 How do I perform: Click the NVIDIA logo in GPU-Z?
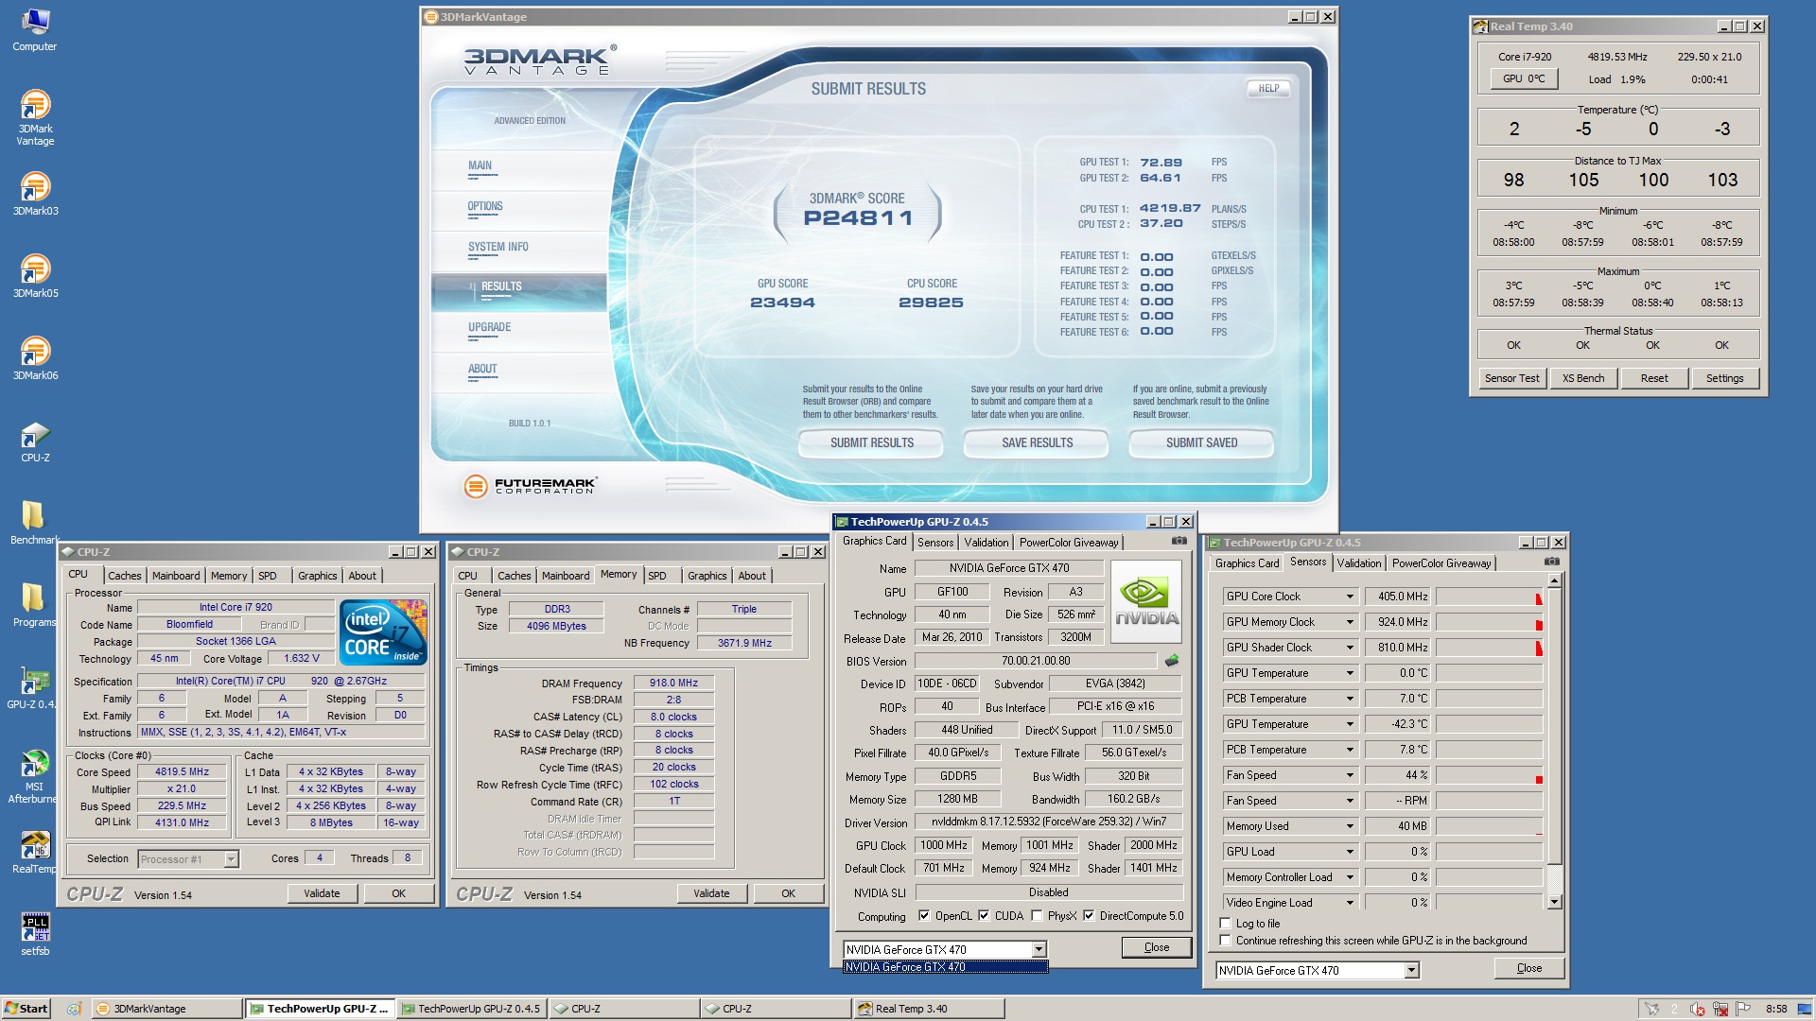1146,602
